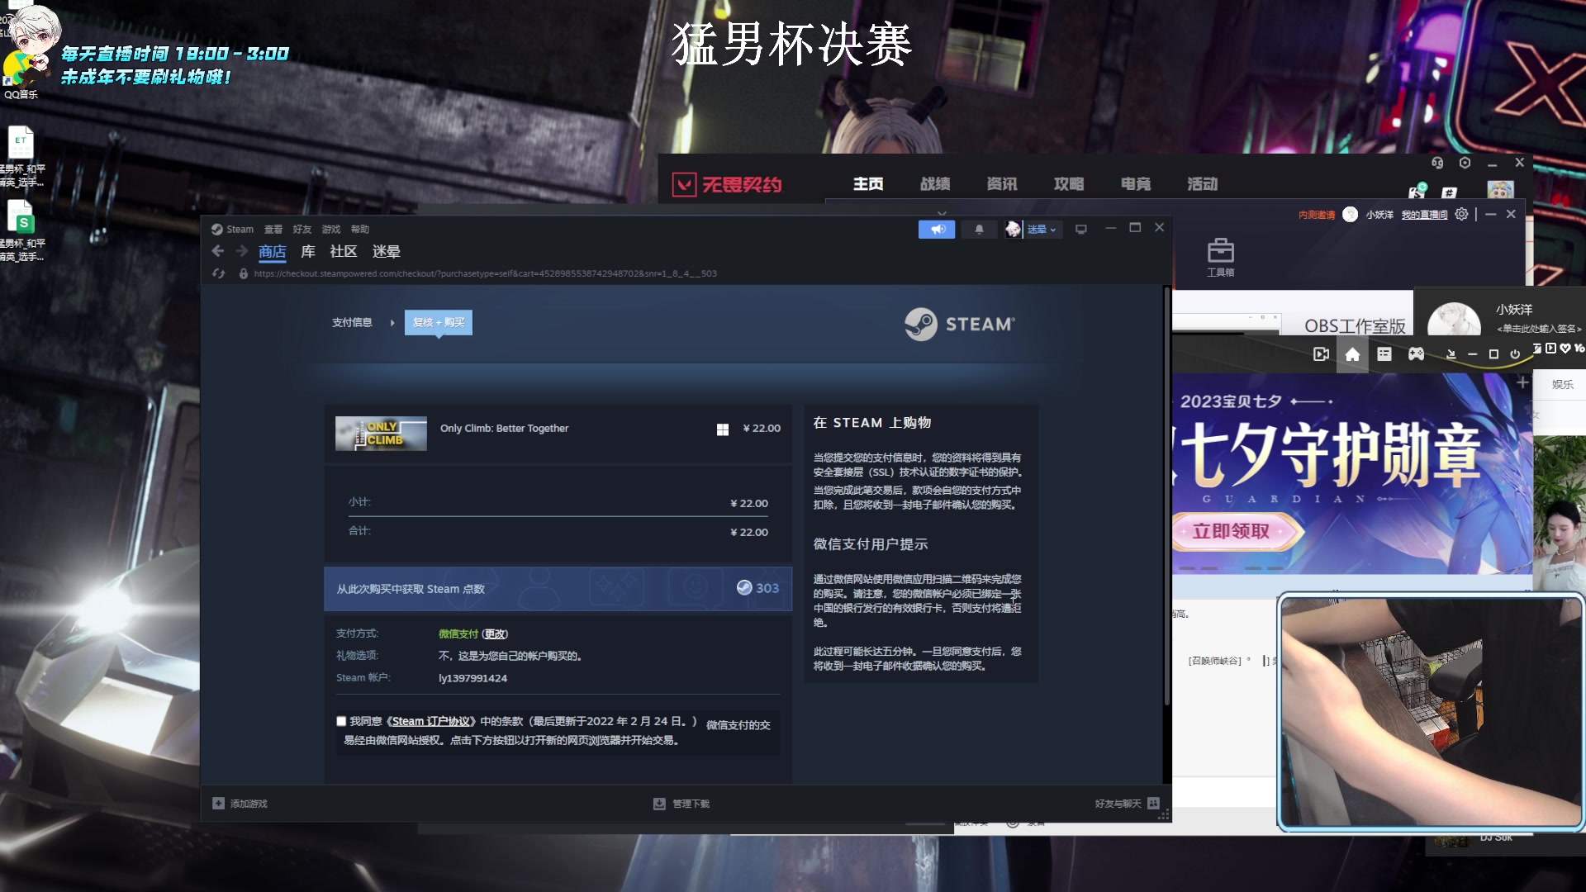Screen dimensions: 1586x892
Task: Open 攻略 tab in 无畏契约 launcher
Action: coord(1069,183)
